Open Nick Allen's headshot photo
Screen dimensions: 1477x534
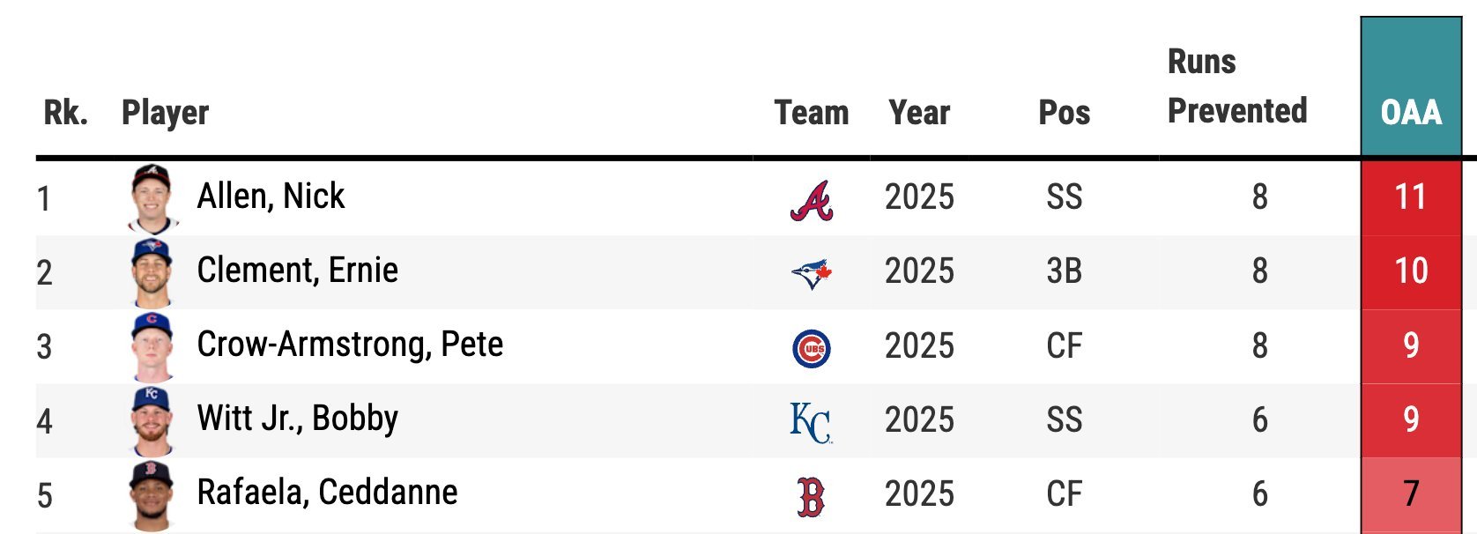tap(152, 198)
